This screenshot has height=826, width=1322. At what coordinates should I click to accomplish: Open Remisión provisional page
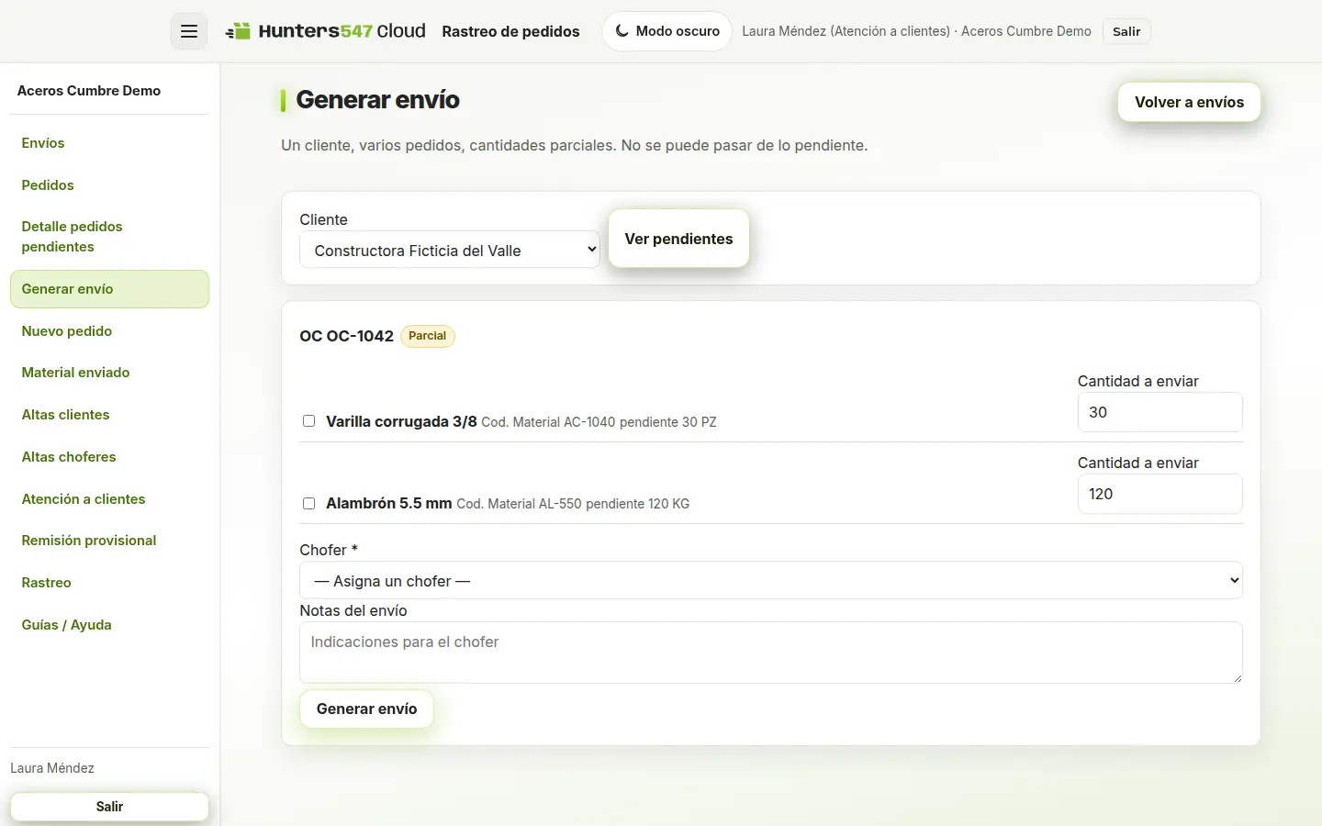click(109, 541)
